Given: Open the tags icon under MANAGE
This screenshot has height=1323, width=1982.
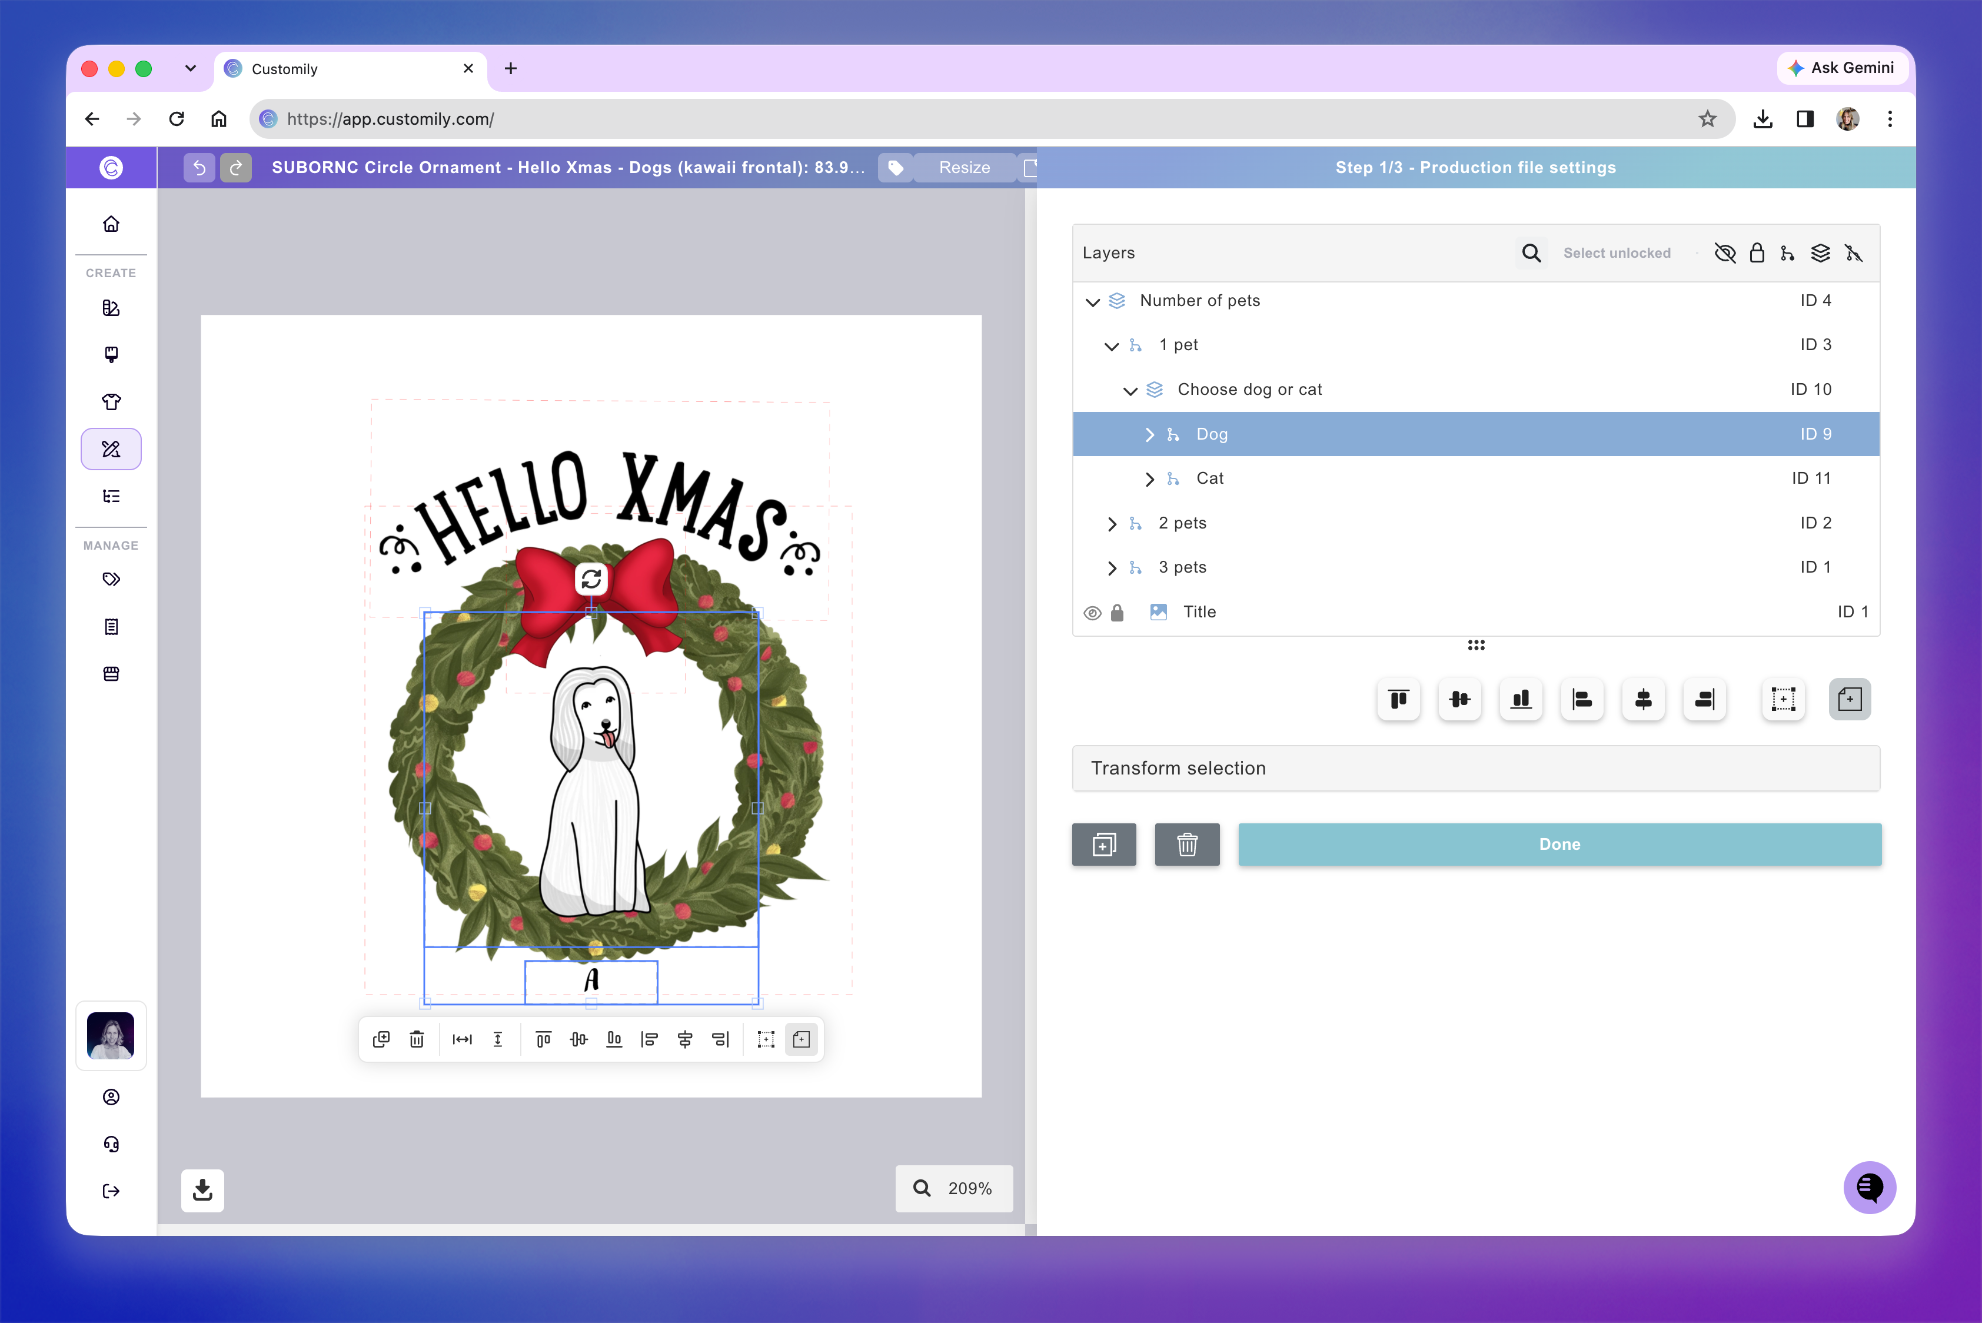Looking at the screenshot, I should click(x=111, y=580).
